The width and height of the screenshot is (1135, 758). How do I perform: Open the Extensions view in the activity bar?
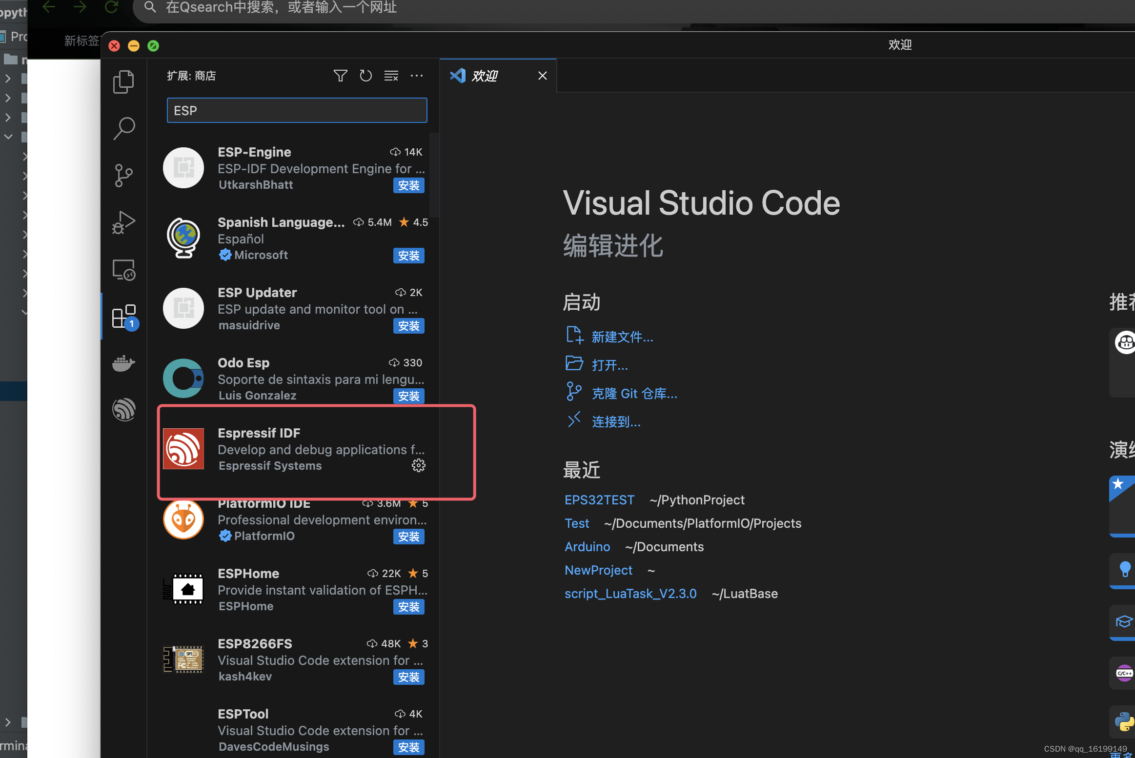point(124,316)
